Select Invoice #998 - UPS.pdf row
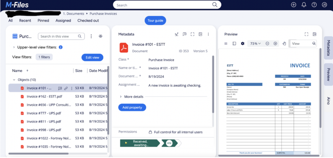The height and width of the screenshot is (158, 333). pos(58,130)
